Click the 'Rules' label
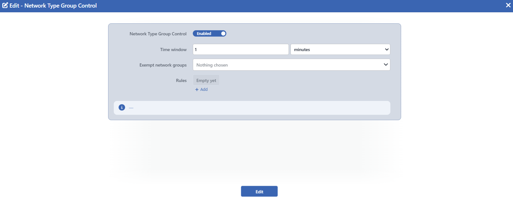Image resolution: width=513 pixels, height=199 pixels. [x=181, y=80]
